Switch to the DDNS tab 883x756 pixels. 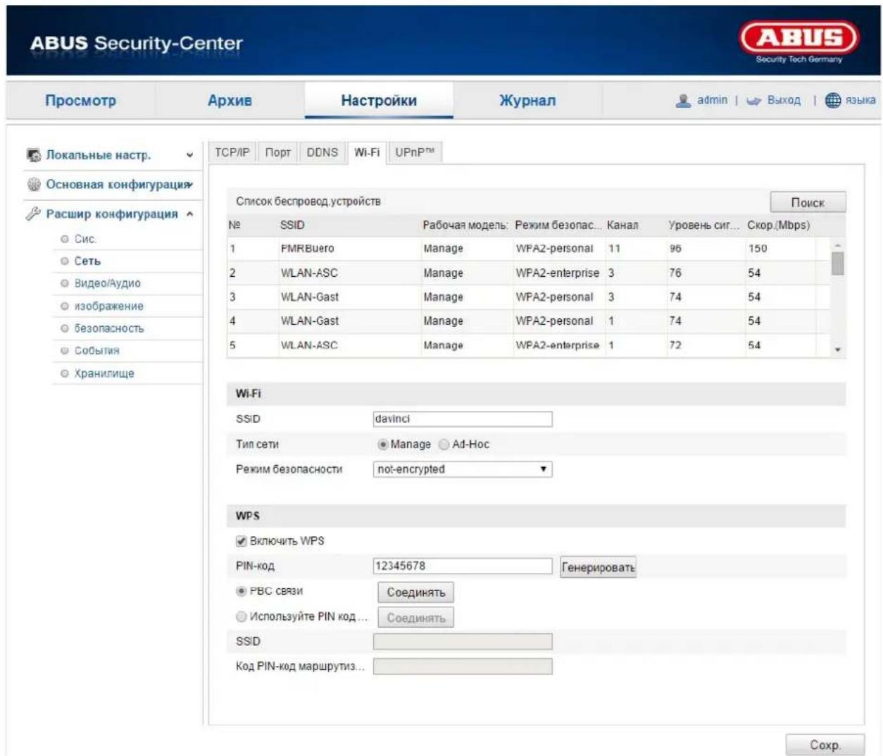(x=322, y=152)
